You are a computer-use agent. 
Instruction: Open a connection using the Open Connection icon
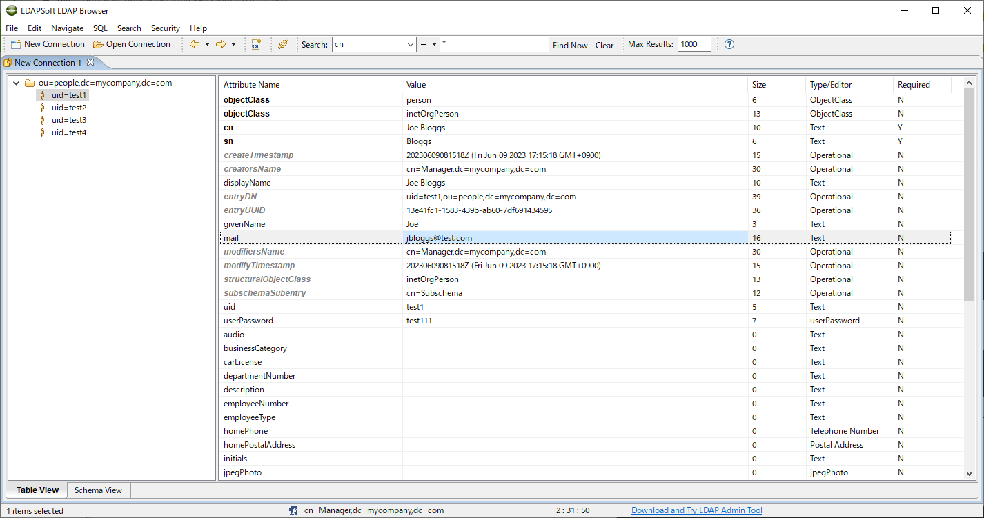tap(98, 43)
